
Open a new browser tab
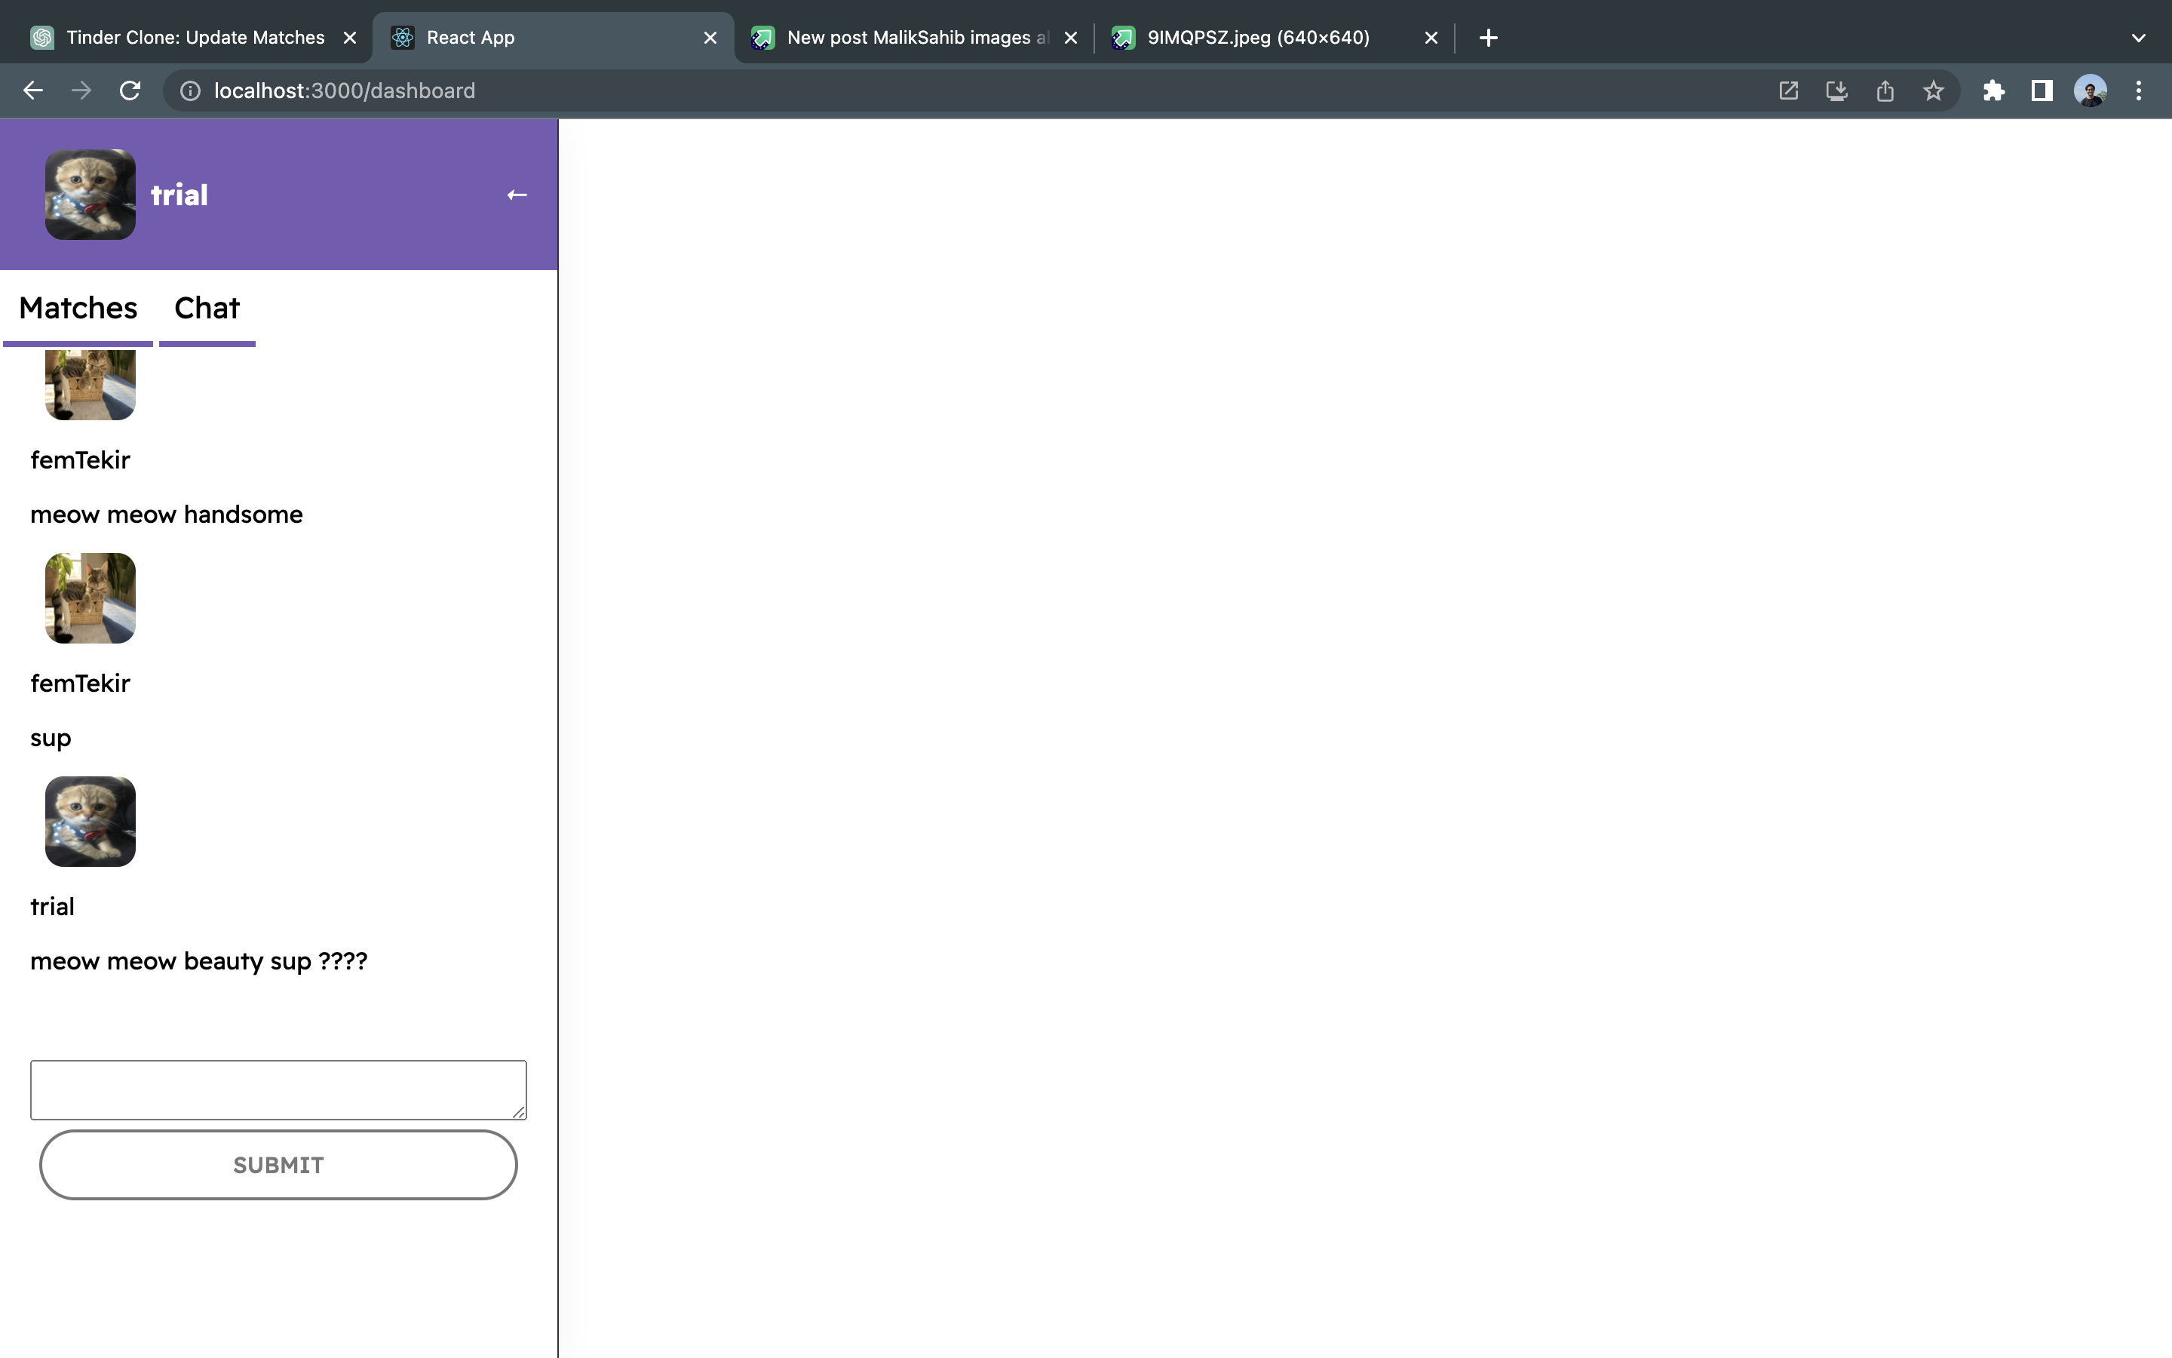pos(1488,38)
